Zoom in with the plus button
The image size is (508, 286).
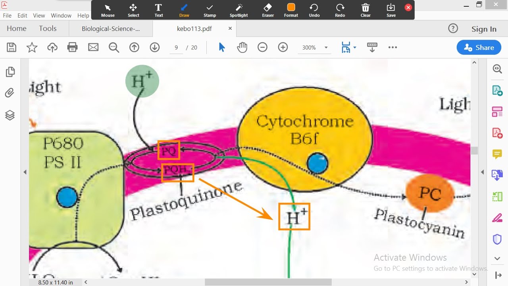click(x=283, y=48)
